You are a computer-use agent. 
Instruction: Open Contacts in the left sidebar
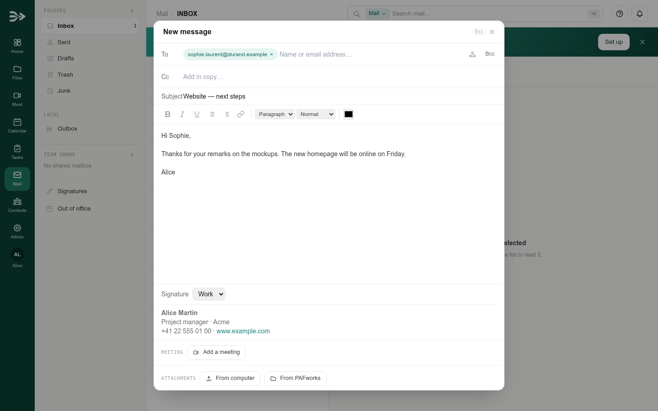pyautogui.click(x=17, y=205)
